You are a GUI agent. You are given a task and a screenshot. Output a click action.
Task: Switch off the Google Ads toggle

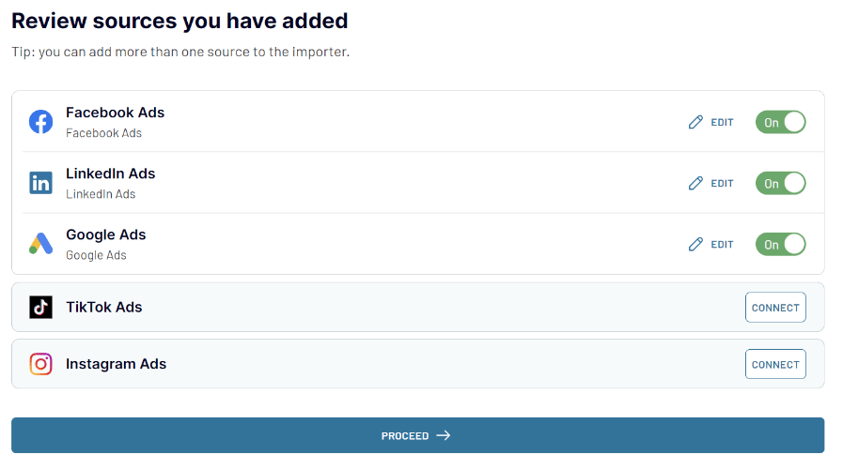point(780,245)
